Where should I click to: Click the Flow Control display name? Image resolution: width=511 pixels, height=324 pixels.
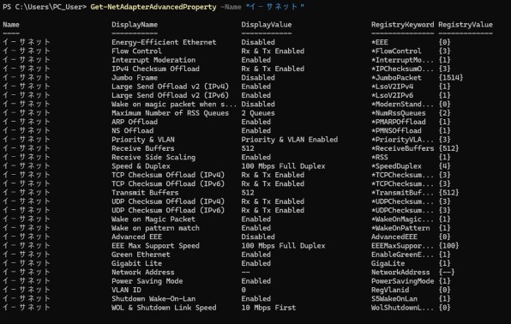[x=136, y=51]
